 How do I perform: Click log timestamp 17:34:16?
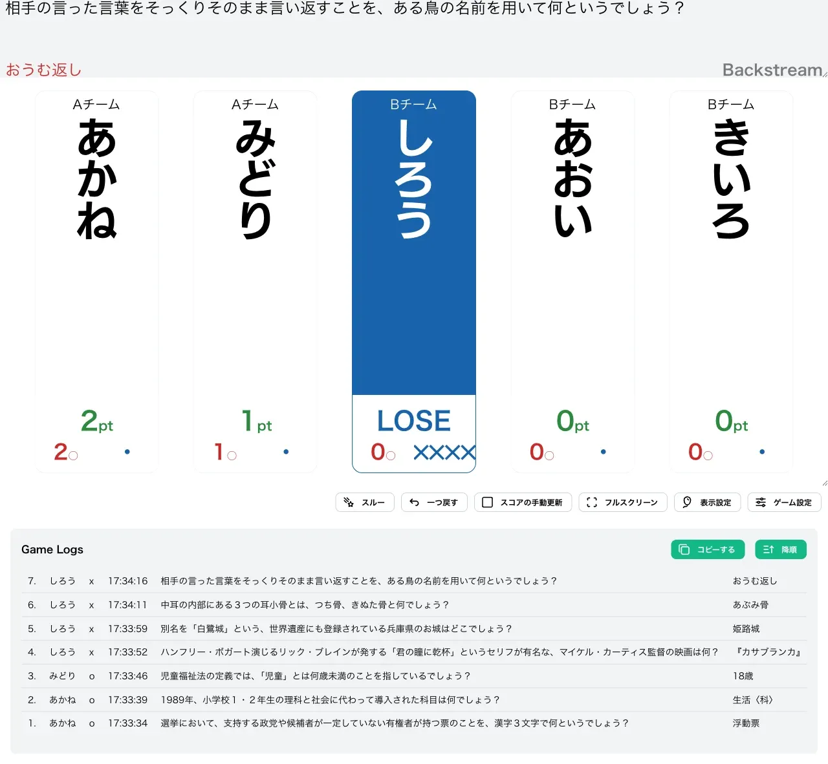click(x=128, y=581)
